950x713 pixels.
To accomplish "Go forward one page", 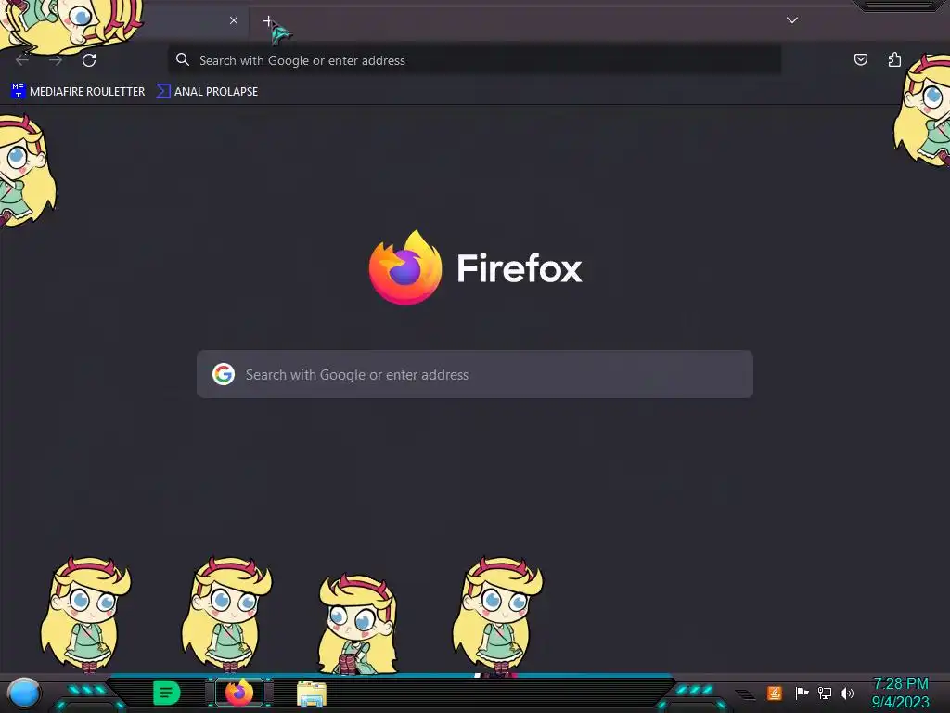I will (x=56, y=60).
